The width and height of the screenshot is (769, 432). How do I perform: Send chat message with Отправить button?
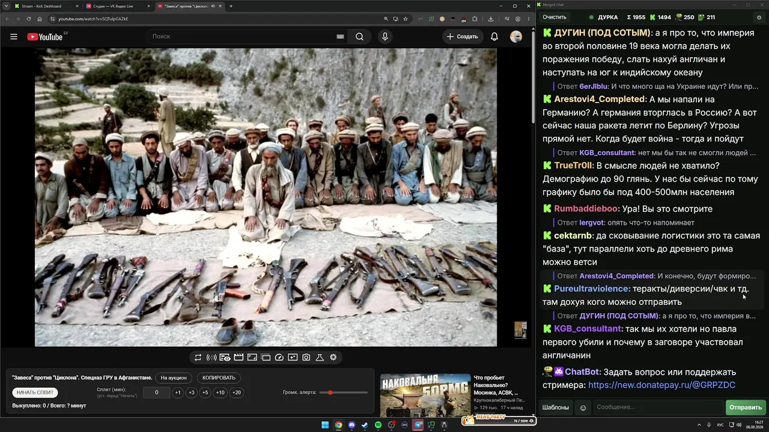tap(746, 407)
